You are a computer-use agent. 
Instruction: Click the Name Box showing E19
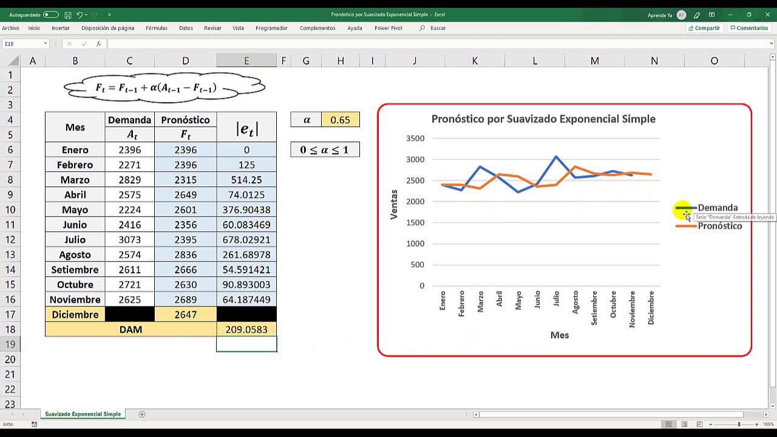[22, 44]
